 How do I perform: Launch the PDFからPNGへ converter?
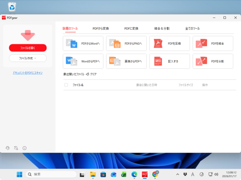tap(126, 43)
